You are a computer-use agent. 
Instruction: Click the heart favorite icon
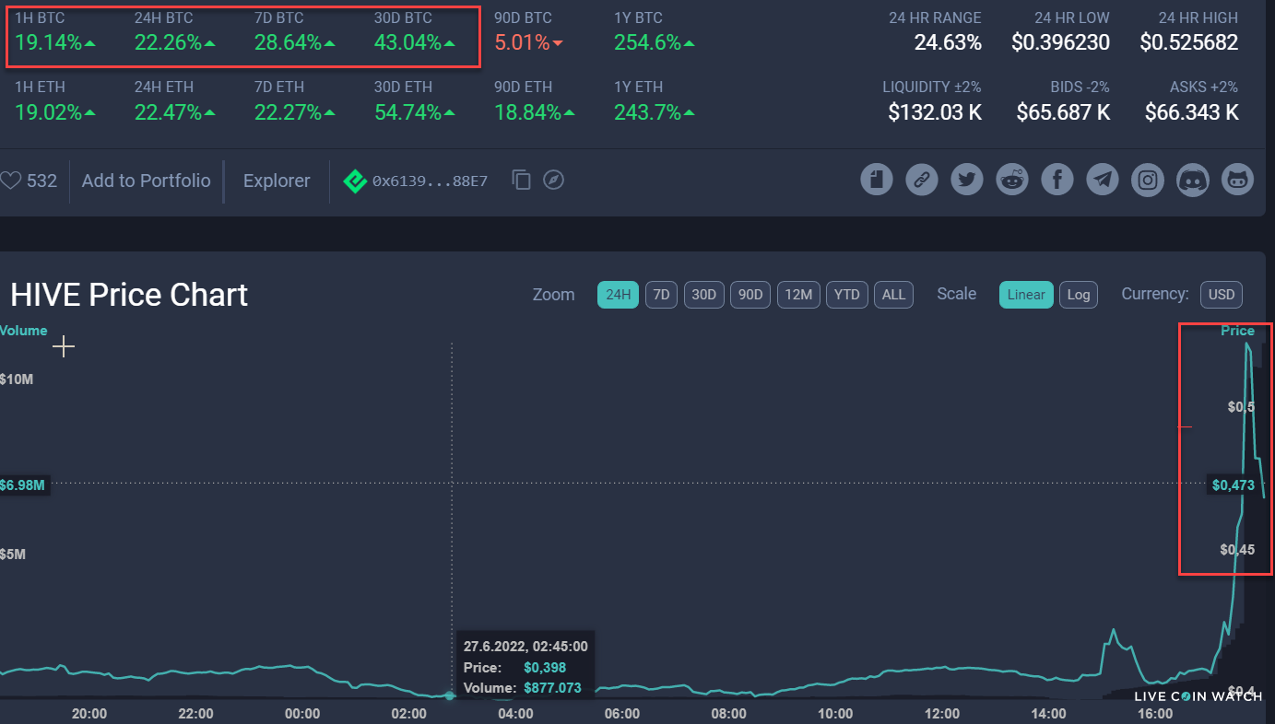click(x=10, y=181)
